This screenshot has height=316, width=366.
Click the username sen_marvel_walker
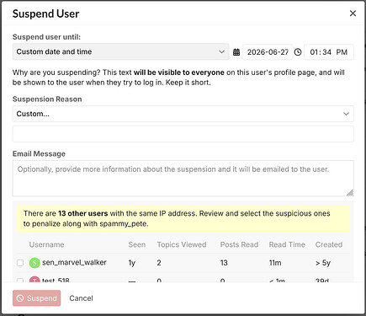(x=74, y=262)
